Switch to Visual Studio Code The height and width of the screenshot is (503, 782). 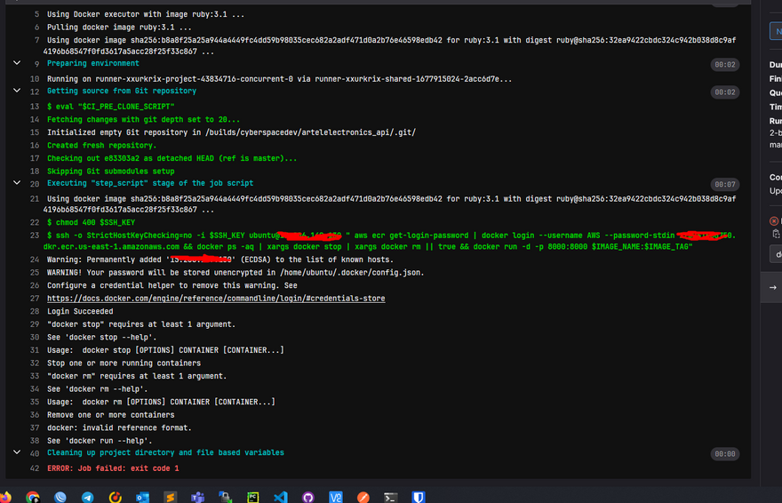[281, 498]
